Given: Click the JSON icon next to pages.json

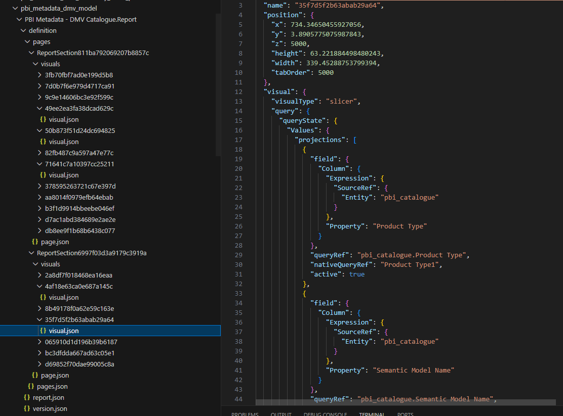Looking at the screenshot, I should [31, 386].
